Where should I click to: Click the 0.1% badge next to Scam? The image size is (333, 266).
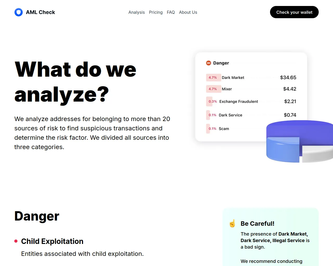click(x=212, y=129)
